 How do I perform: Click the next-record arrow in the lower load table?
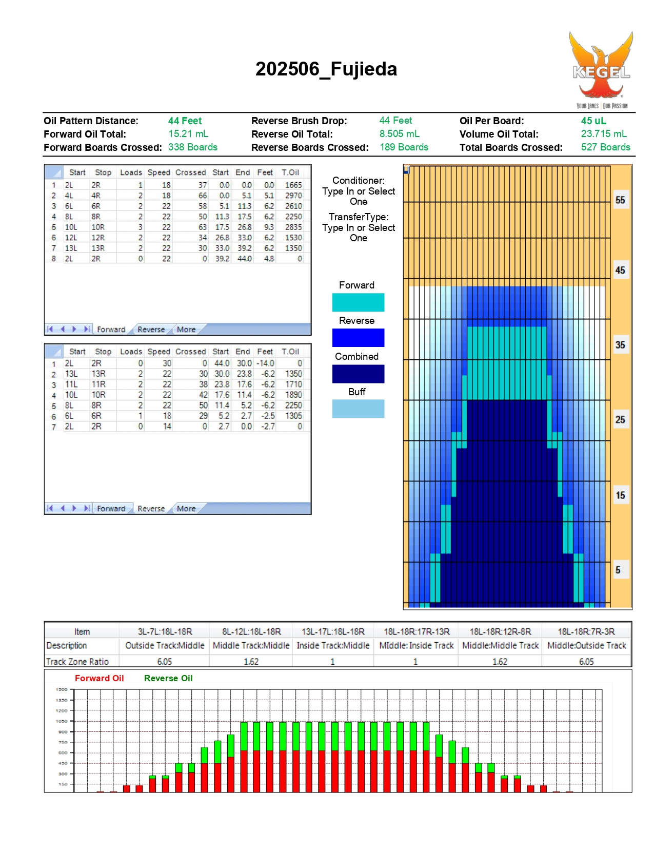click(x=74, y=508)
